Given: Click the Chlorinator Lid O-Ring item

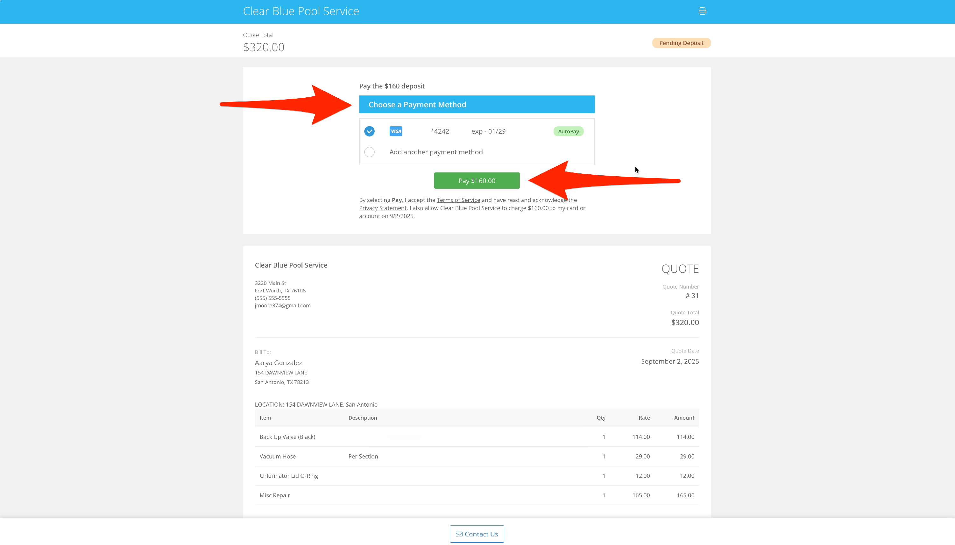Looking at the screenshot, I should coord(289,476).
